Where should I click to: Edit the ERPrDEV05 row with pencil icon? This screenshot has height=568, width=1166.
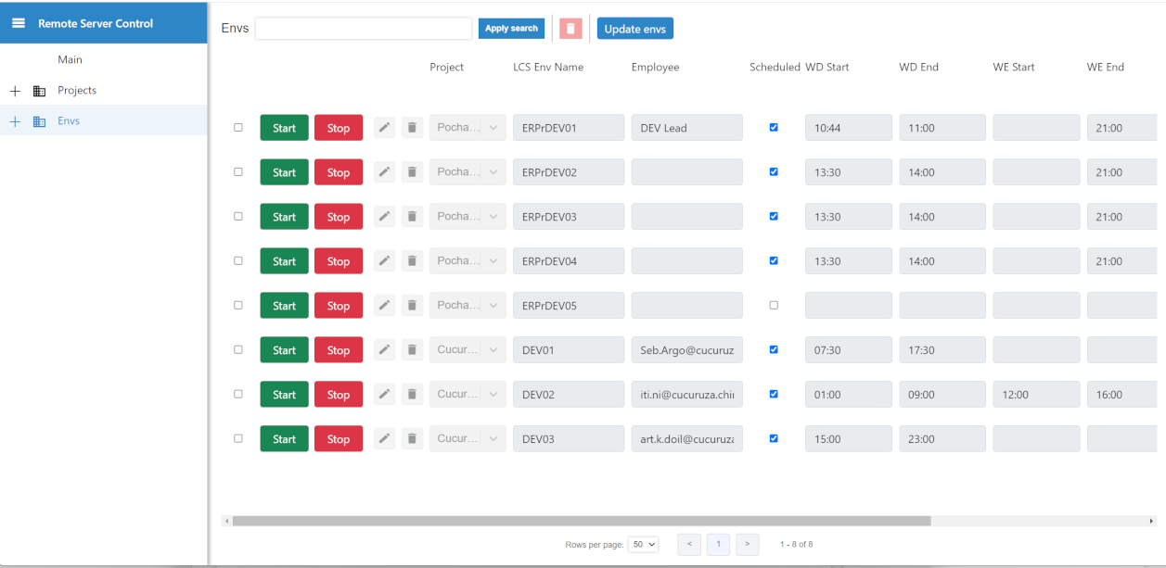click(384, 306)
